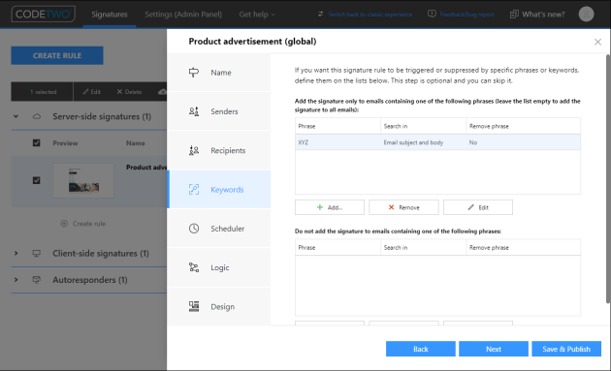Click the pencil icon on the keyword Edit button

coord(471,207)
